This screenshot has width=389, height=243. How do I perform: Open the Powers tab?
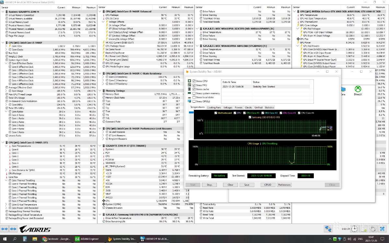[239, 107]
